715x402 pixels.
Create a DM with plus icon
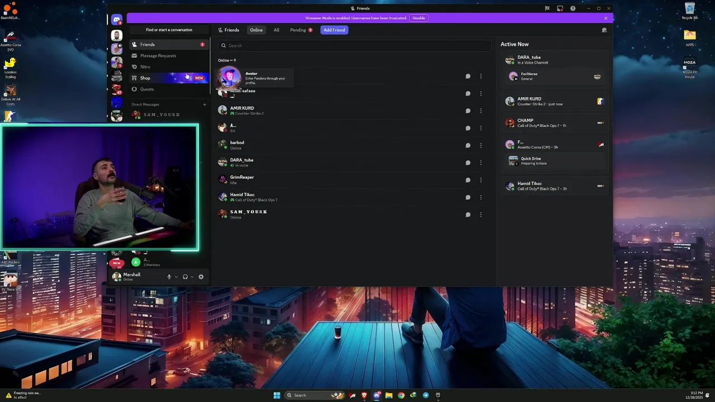pos(204,104)
